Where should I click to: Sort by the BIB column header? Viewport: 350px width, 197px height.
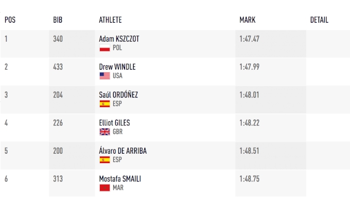click(58, 20)
